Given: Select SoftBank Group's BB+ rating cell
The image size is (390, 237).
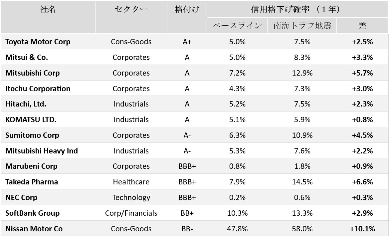Looking at the screenshot, I should click(187, 213).
